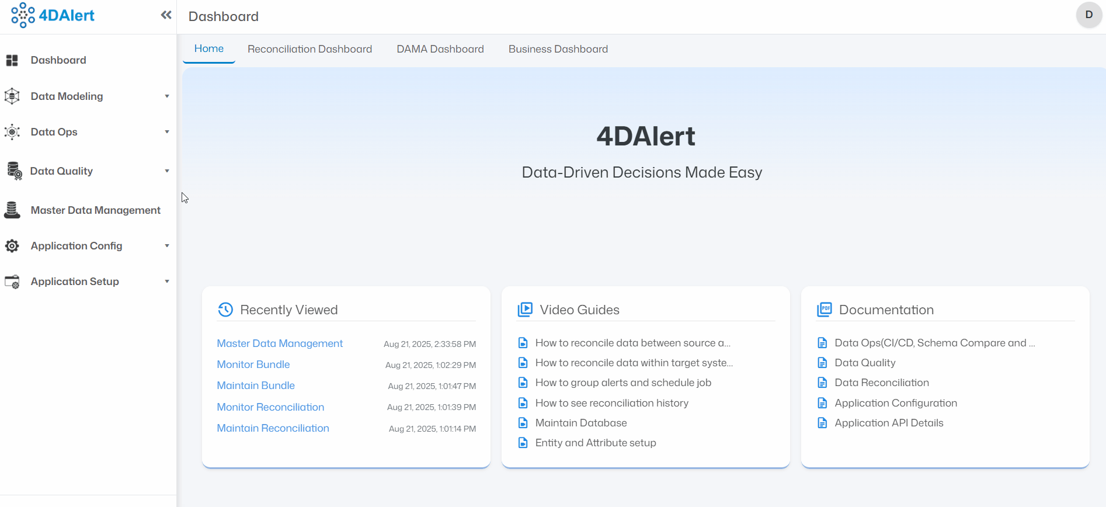Open the user avatar D menu
Screen dimensions: 1106x507
1088,15
